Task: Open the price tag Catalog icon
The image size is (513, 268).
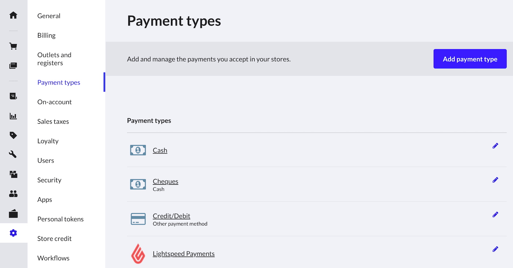Action: click(x=13, y=135)
